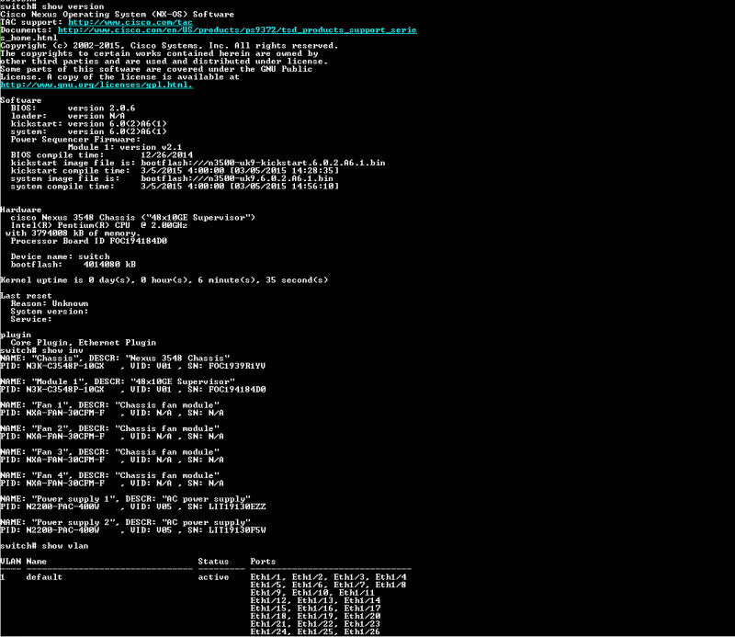Click the NAME "Fan 1" inventory line
This screenshot has height=637, width=735.
(x=109, y=405)
